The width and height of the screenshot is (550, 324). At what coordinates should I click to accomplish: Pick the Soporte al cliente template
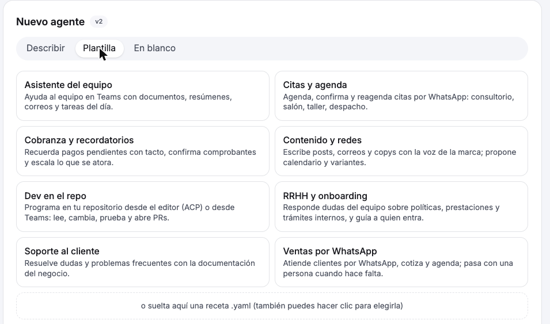click(x=143, y=262)
